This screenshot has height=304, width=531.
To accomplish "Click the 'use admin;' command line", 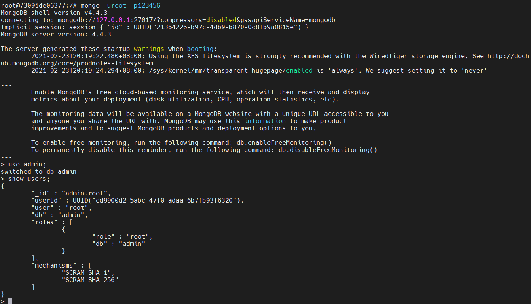I will [27, 164].
